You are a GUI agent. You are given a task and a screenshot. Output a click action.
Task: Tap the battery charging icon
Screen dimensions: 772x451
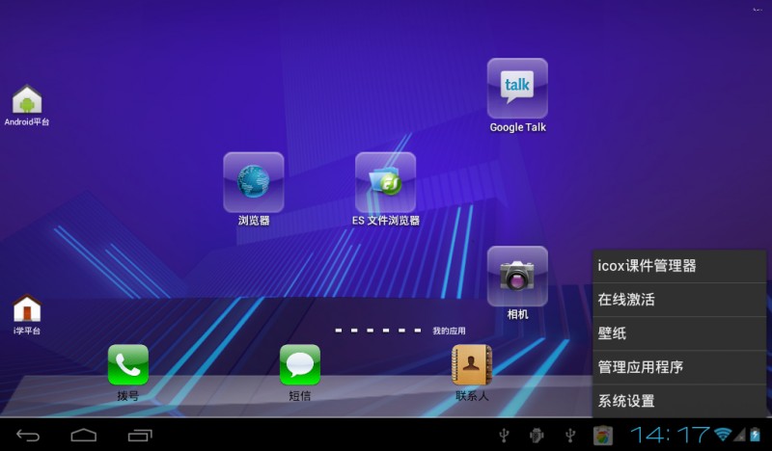click(756, 435)
